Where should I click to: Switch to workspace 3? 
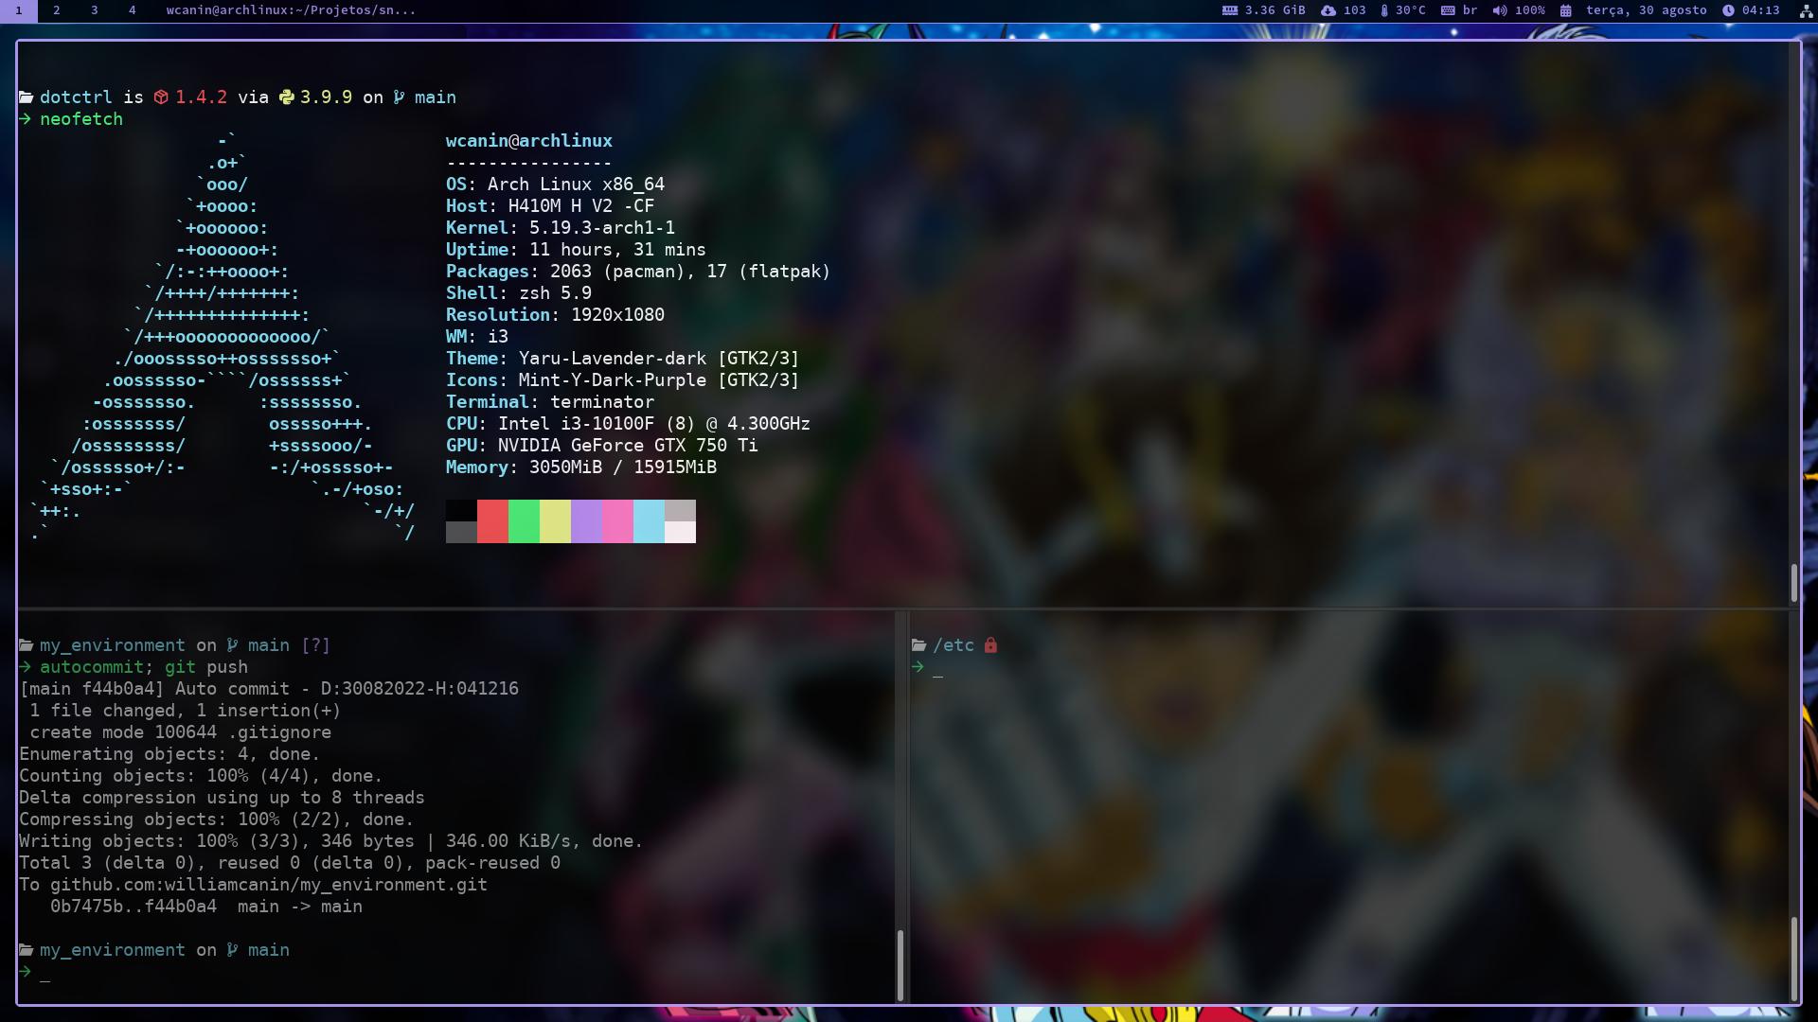(x=94, y=10)
